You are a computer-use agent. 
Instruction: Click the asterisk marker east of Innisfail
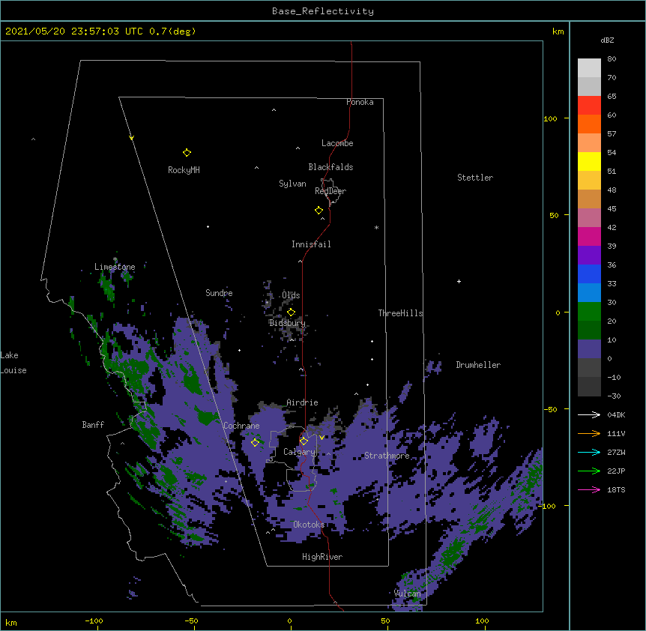pos(376,227)
